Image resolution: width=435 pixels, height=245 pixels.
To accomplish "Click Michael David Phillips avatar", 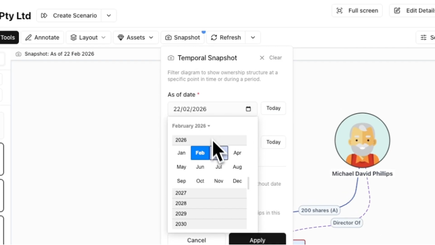I will (362, 140).
